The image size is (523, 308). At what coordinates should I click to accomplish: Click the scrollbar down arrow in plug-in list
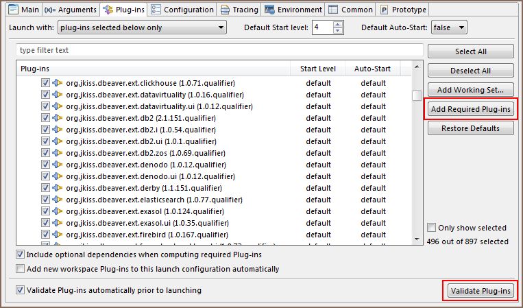pyautogui.click(x=417, y=239)
